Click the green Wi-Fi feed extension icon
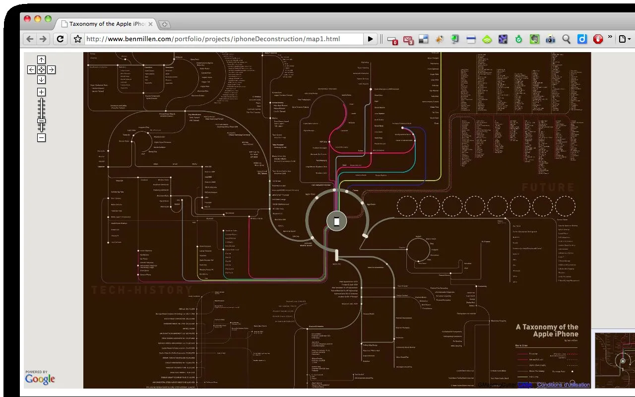 click(487, 39)
